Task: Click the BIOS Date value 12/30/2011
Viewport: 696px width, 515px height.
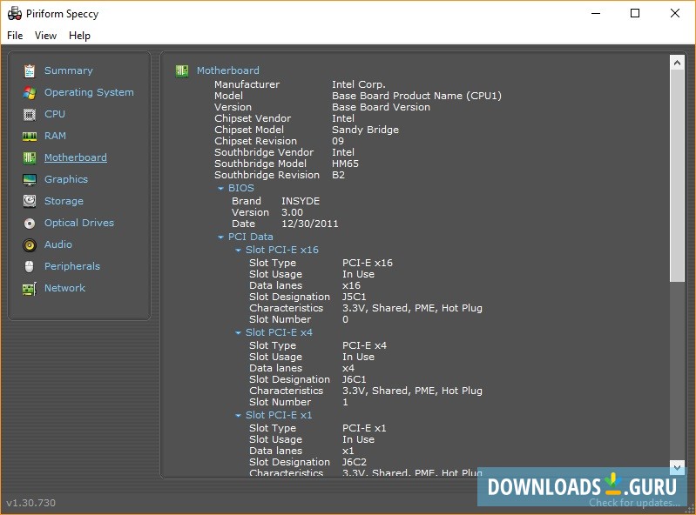Action: [x=310, y=224]
